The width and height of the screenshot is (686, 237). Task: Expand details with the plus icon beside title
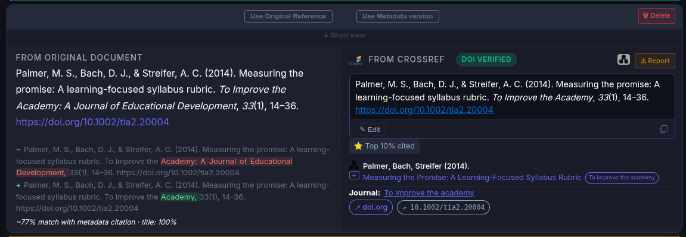click(x=355, y=176)
